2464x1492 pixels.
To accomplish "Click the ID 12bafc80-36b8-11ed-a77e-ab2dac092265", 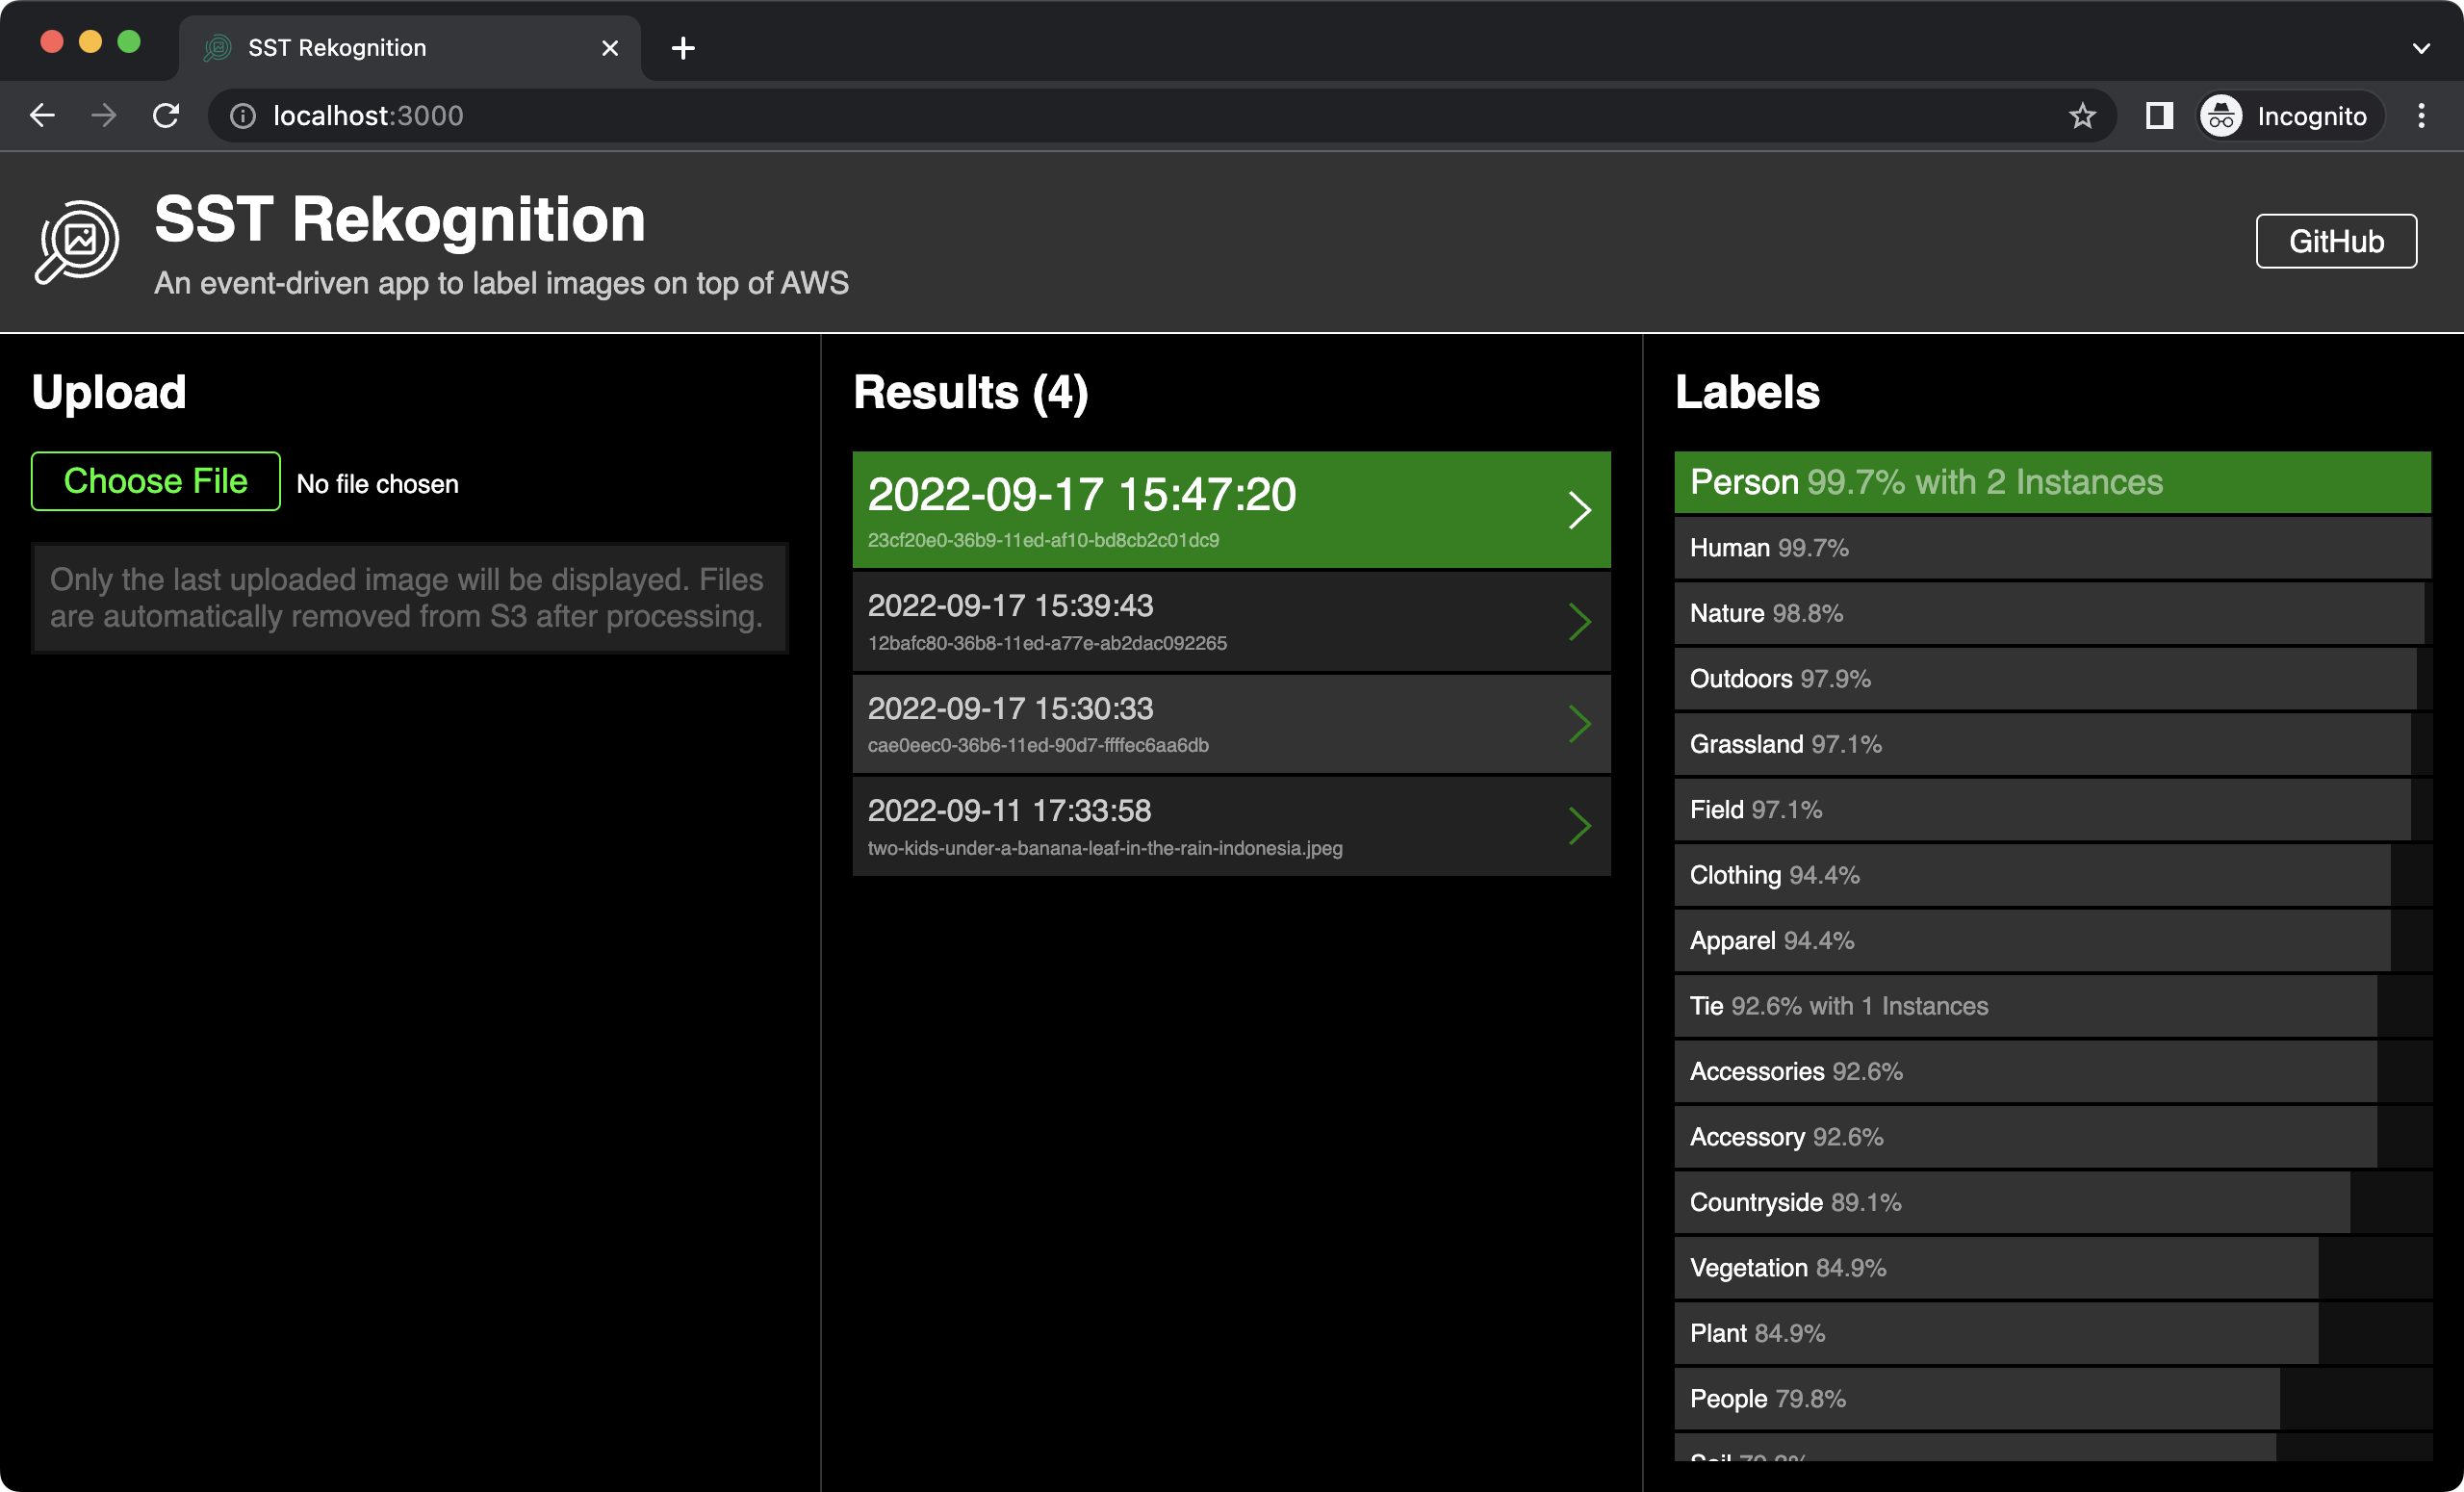I will (1047, 643).
